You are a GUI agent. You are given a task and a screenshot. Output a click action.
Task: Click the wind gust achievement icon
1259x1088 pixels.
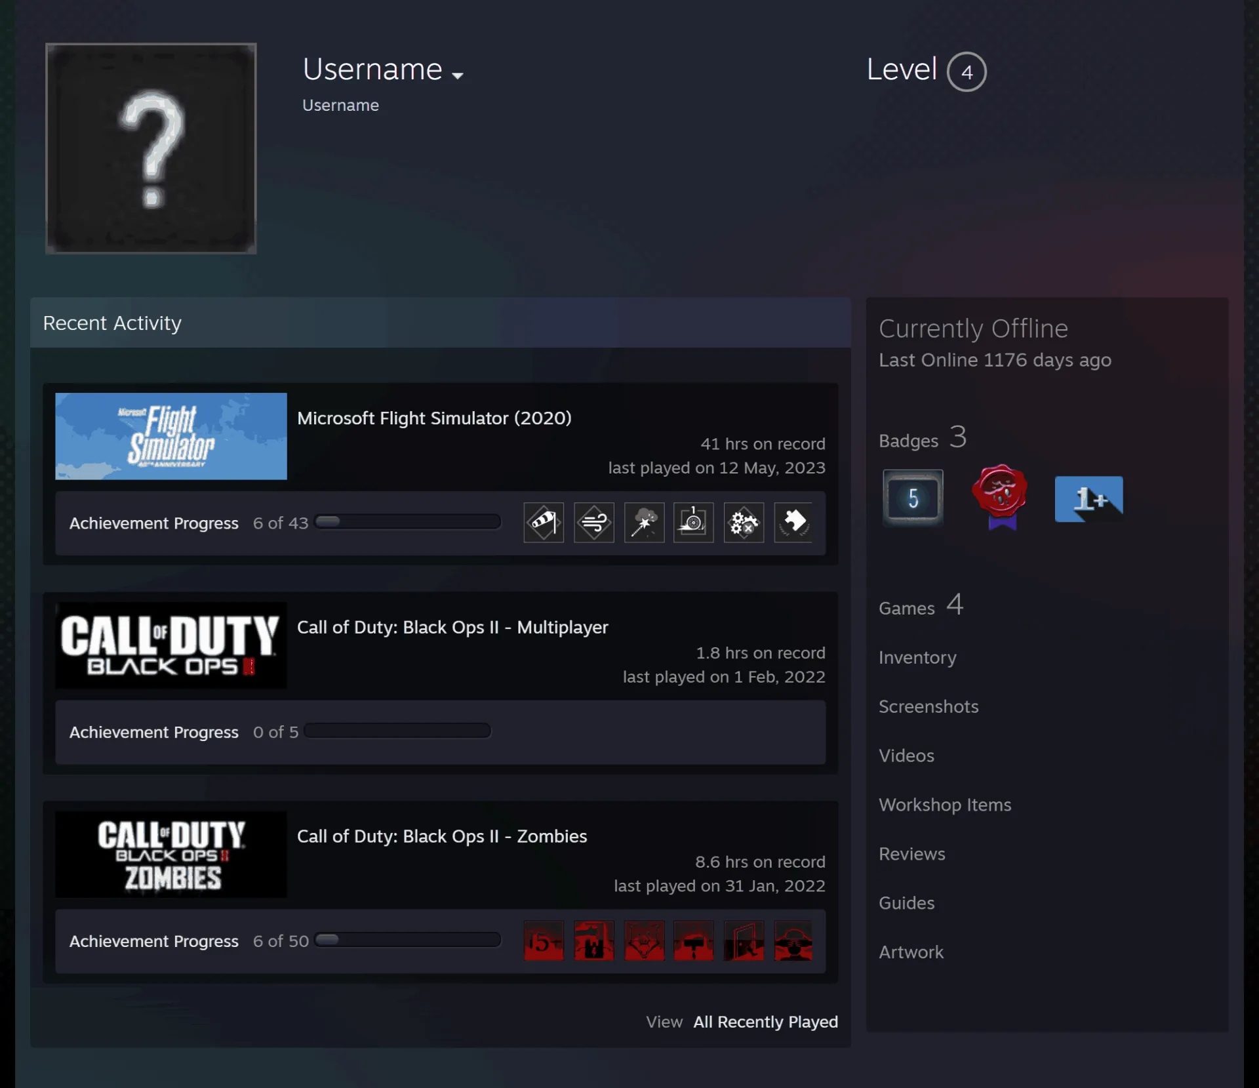pyautogui.click(x=594, y=523)
